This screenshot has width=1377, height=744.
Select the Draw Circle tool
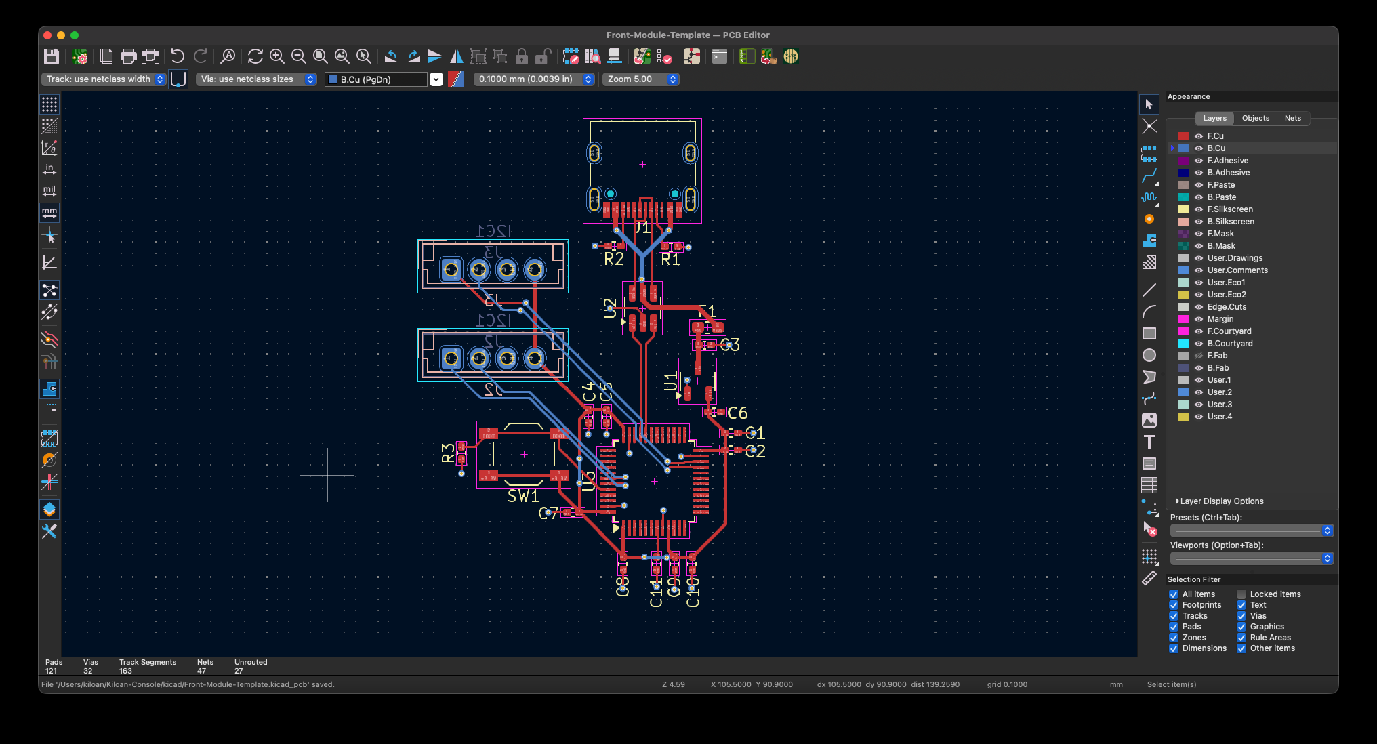click(x=1149, y=355)
